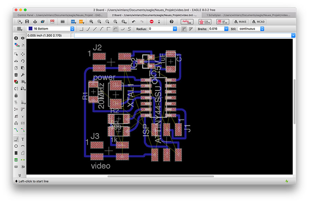Screen dimensions: 309x203
Task: Open the design block library icon
Action: tap(62, 22)
